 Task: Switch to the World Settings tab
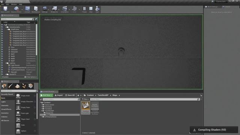pos(213,7)
